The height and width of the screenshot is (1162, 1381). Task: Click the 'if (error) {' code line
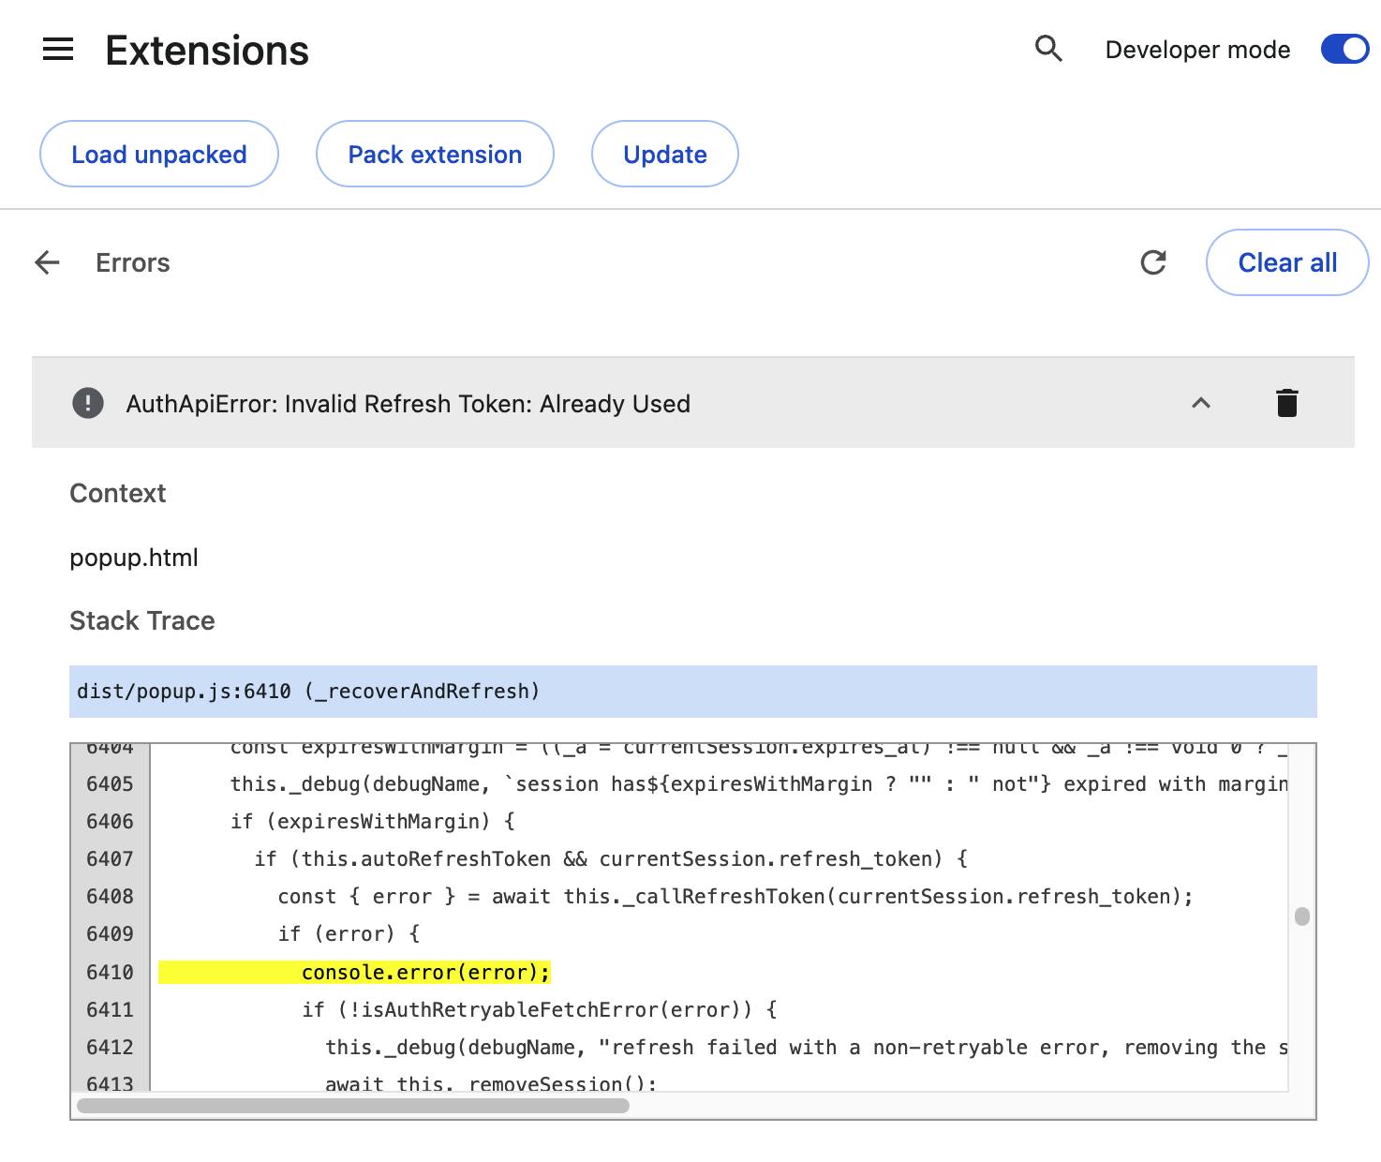click(x=349, y=934)
